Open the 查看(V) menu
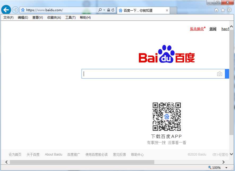 (x=38, y=18)
